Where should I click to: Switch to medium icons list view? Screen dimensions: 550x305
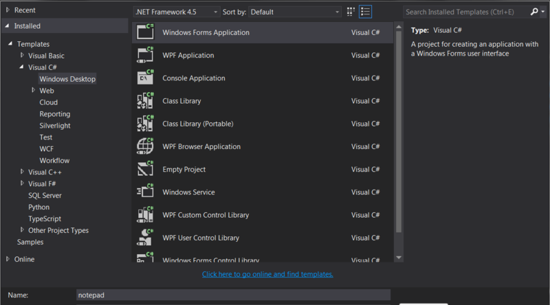[x=366, y=12]
